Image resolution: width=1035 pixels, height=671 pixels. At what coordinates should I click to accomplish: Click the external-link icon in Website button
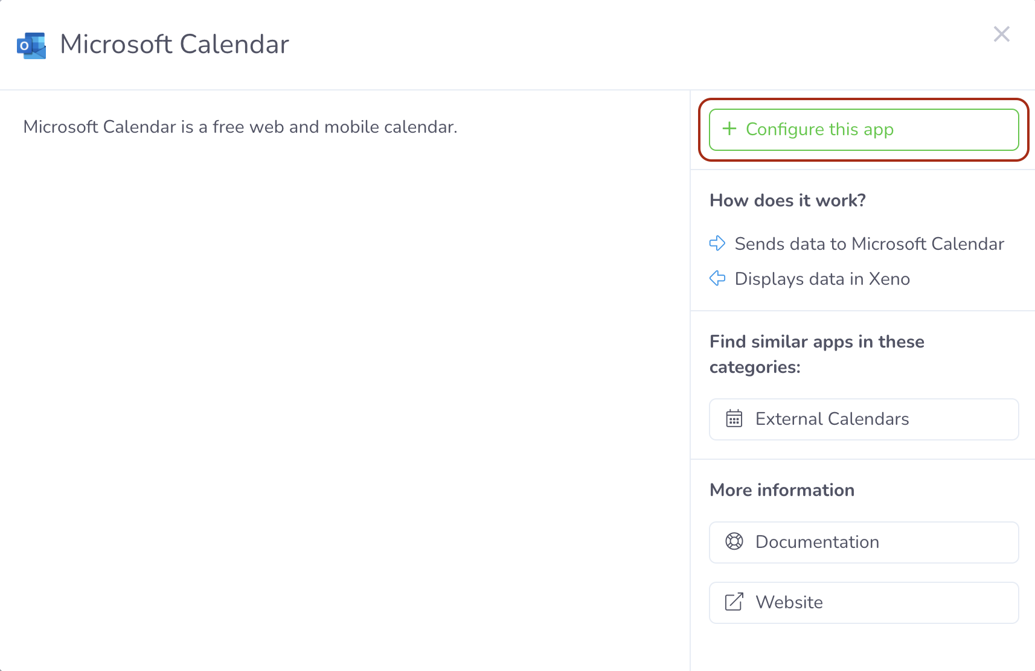[x=734, y=602]
